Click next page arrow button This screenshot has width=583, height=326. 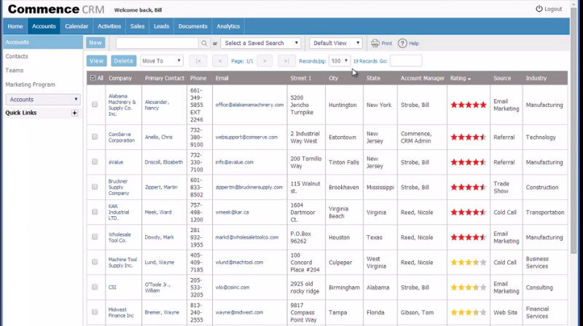tap(265, 61)
